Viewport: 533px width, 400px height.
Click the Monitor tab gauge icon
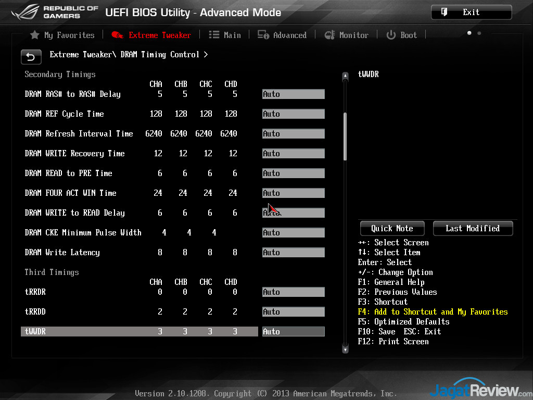[x=329, y=35]
